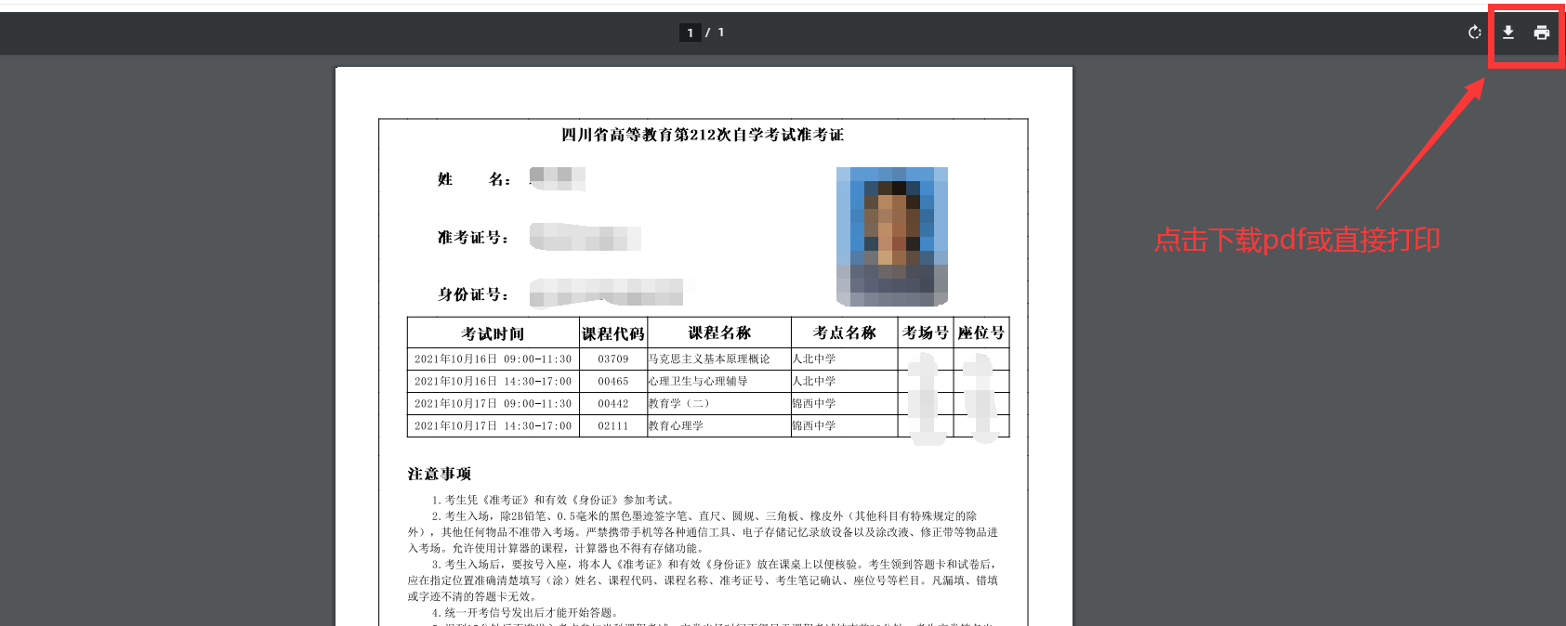The image size is (1566, 626).
Task: Click course name 马克思主义基本原理概论
Action: 709,359
